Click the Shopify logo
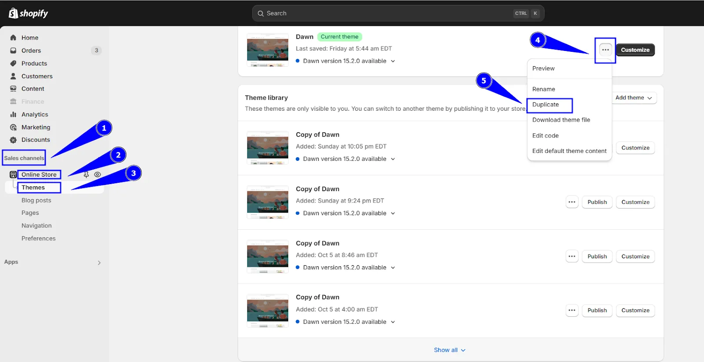 click(28, 13)
